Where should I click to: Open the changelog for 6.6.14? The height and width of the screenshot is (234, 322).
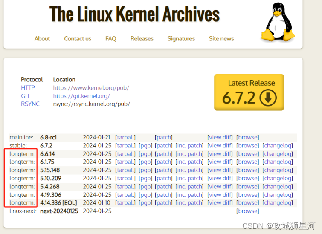278,154
